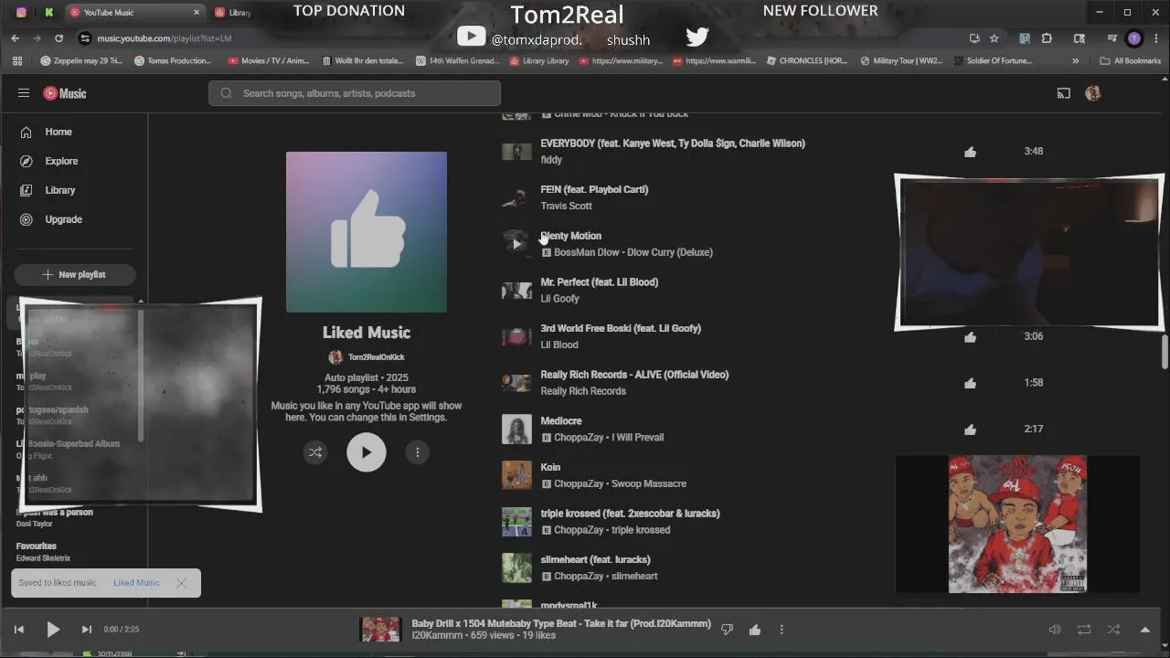Open the account avatar menu

[x=1092, y=93]
